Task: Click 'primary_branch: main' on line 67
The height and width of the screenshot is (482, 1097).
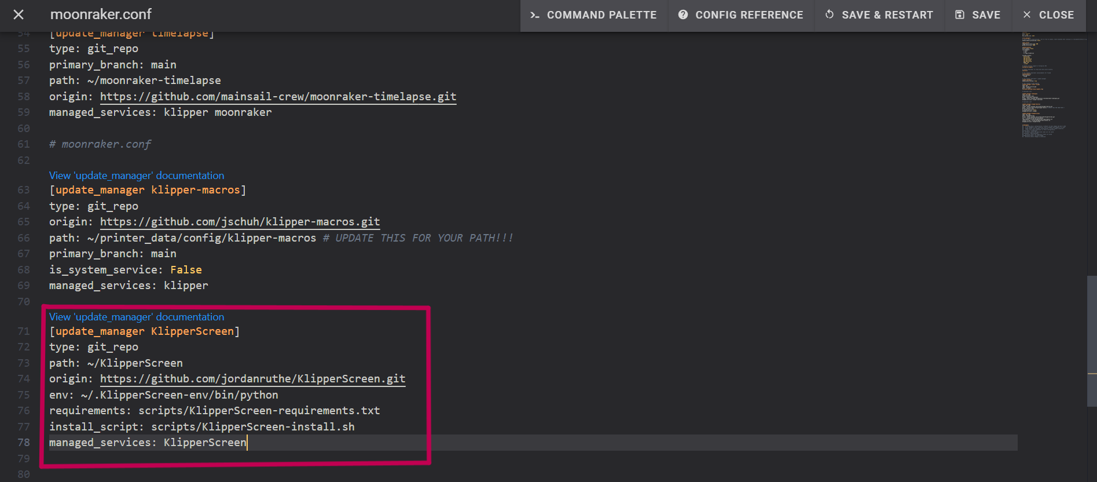Action: pos(113,254)
